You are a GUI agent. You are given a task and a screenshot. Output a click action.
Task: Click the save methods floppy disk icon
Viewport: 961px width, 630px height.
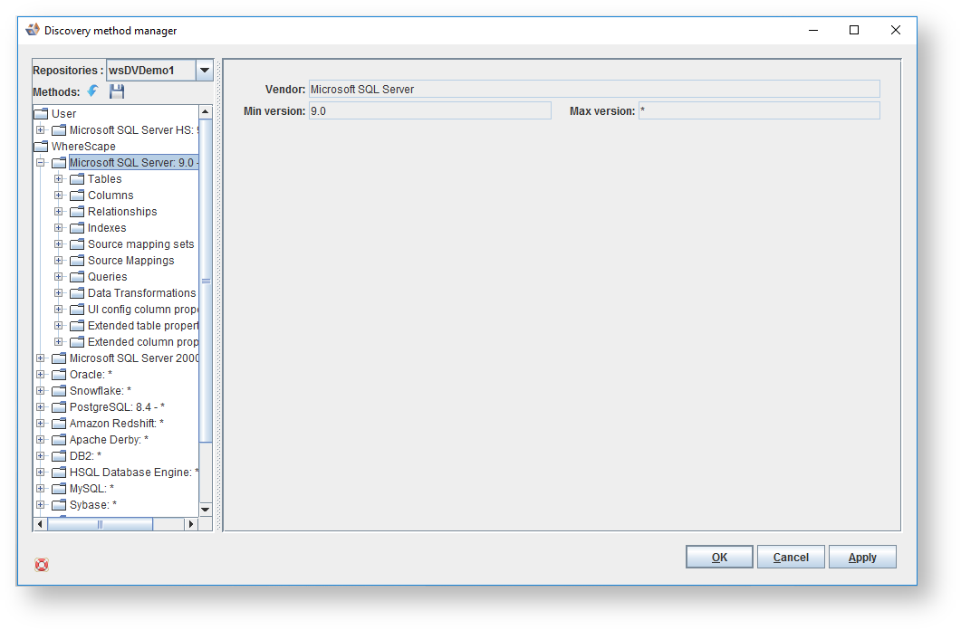coord(117,91)
